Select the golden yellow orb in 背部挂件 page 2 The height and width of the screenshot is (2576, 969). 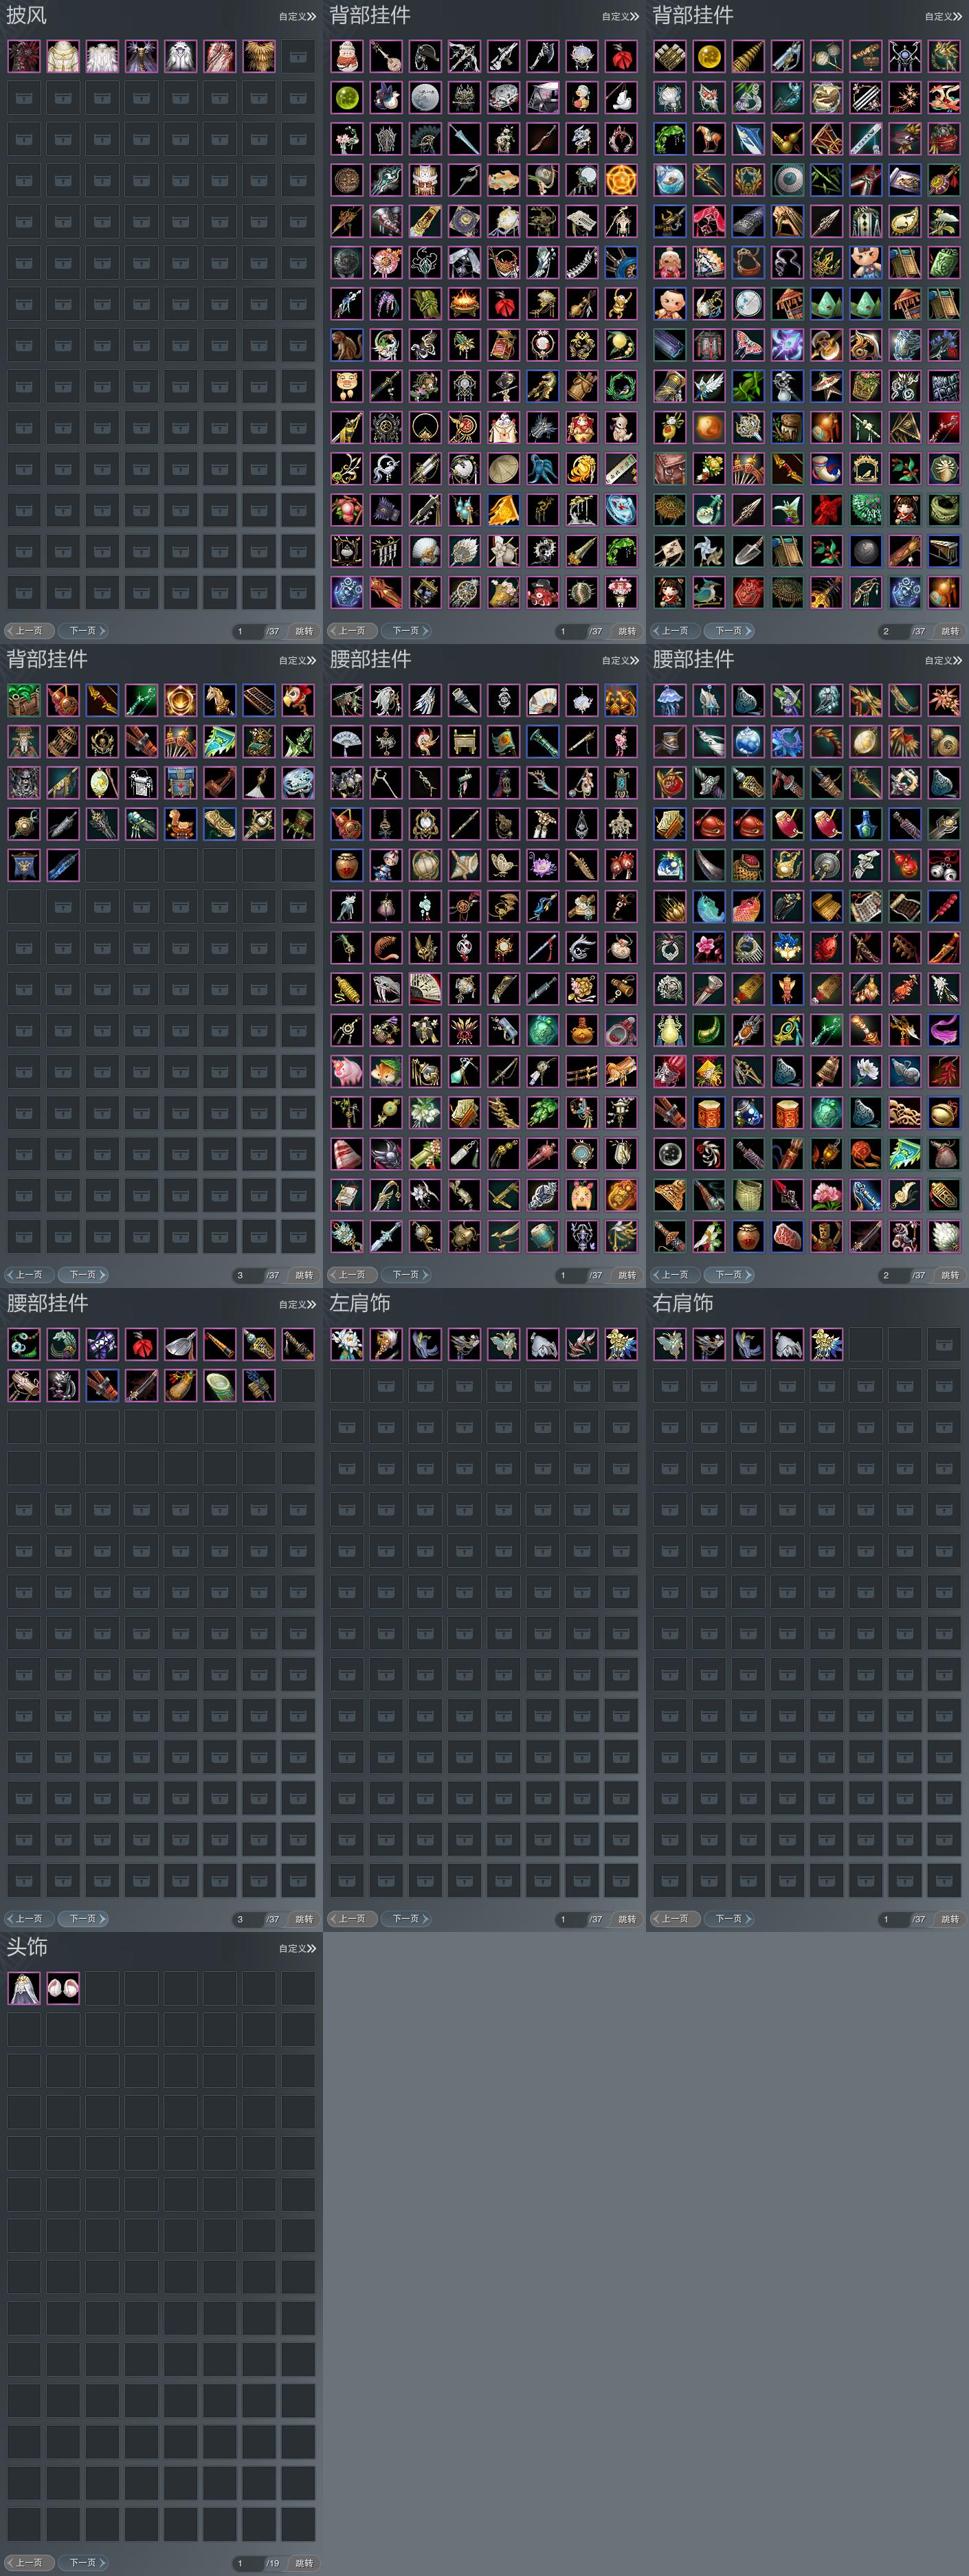(x=709, y=56)
